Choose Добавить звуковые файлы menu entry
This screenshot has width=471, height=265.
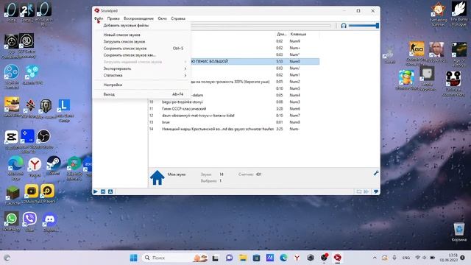(x=142, y=26)
